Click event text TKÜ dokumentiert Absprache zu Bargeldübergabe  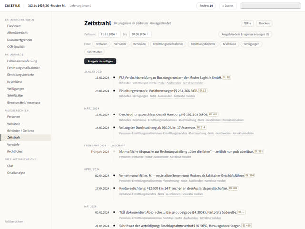click(x=178, y=212)
